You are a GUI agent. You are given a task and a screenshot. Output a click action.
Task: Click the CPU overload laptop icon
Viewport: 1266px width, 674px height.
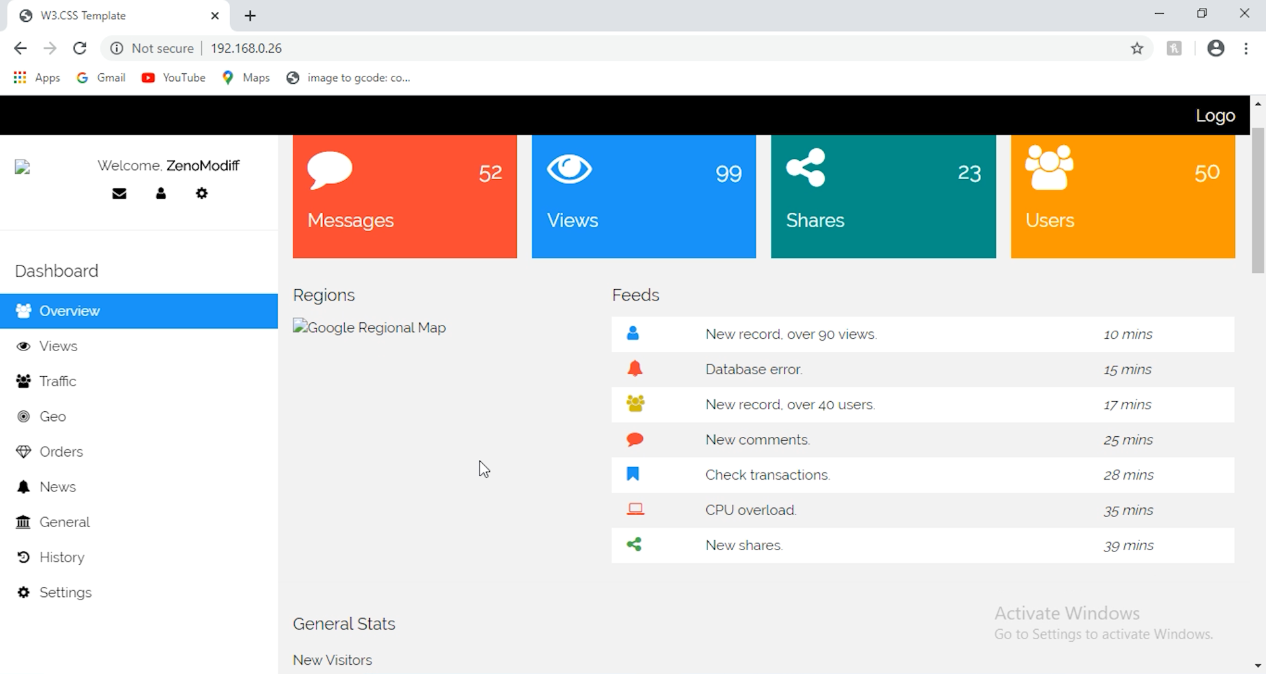(635, 509)
